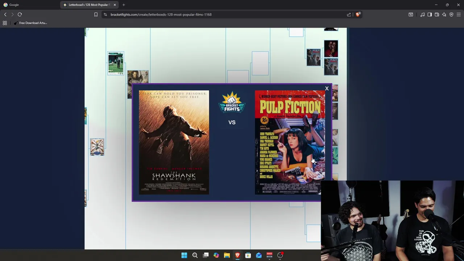Reload the Bracket Fights page
Screen dimensions: 464x261
click(x=20, y=14)
